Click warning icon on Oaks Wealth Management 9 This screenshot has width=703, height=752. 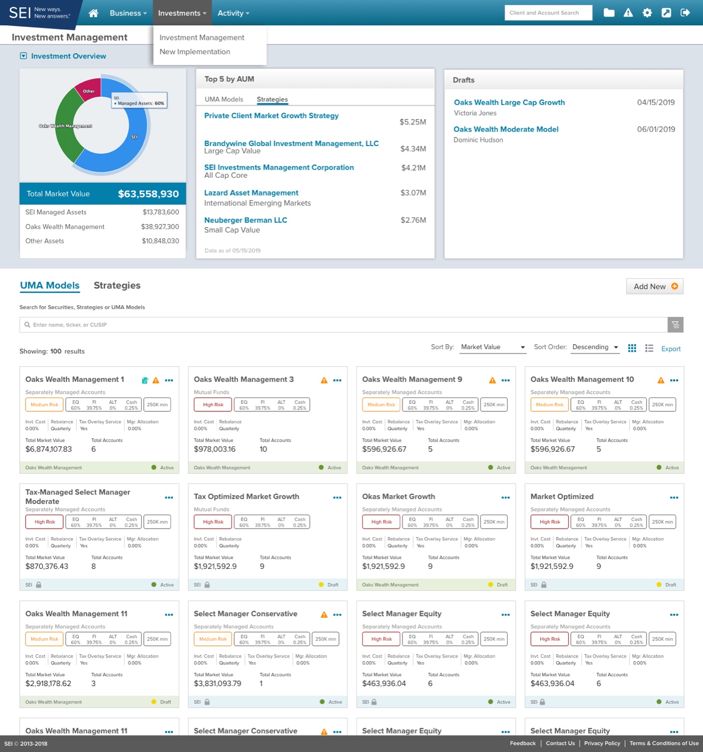pos(492,380)
